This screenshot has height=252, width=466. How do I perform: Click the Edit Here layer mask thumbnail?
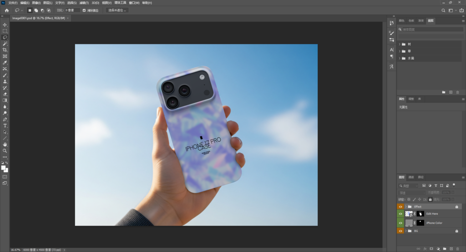coord(420,214)
